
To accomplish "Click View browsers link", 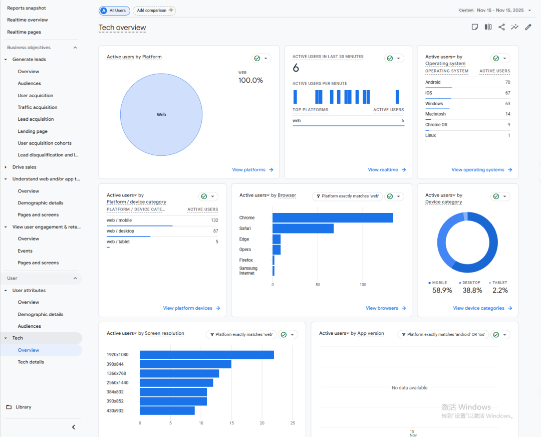I will [x=385, y=308].
